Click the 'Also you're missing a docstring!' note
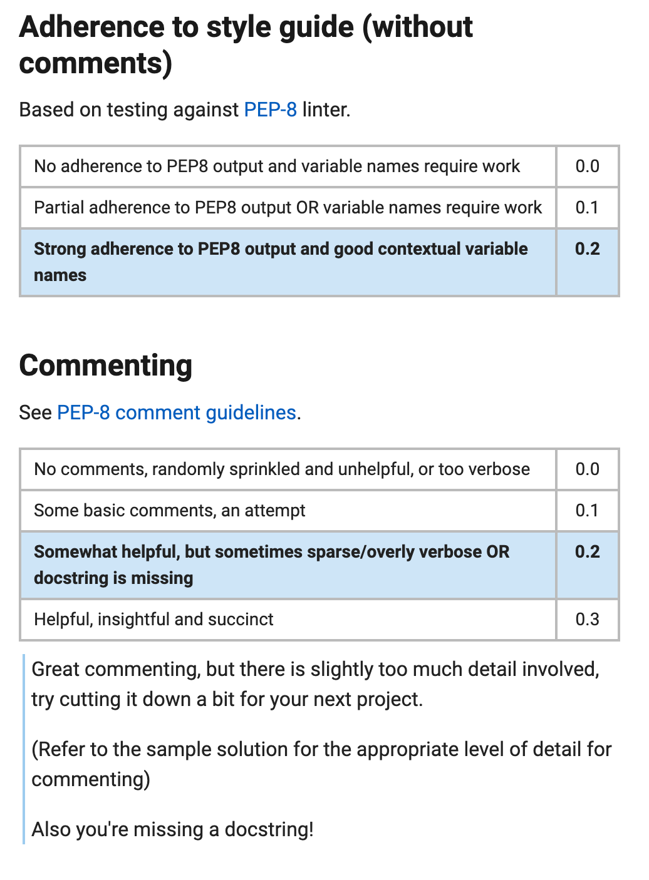Viewport: 649px width, 880px height. 172,829
